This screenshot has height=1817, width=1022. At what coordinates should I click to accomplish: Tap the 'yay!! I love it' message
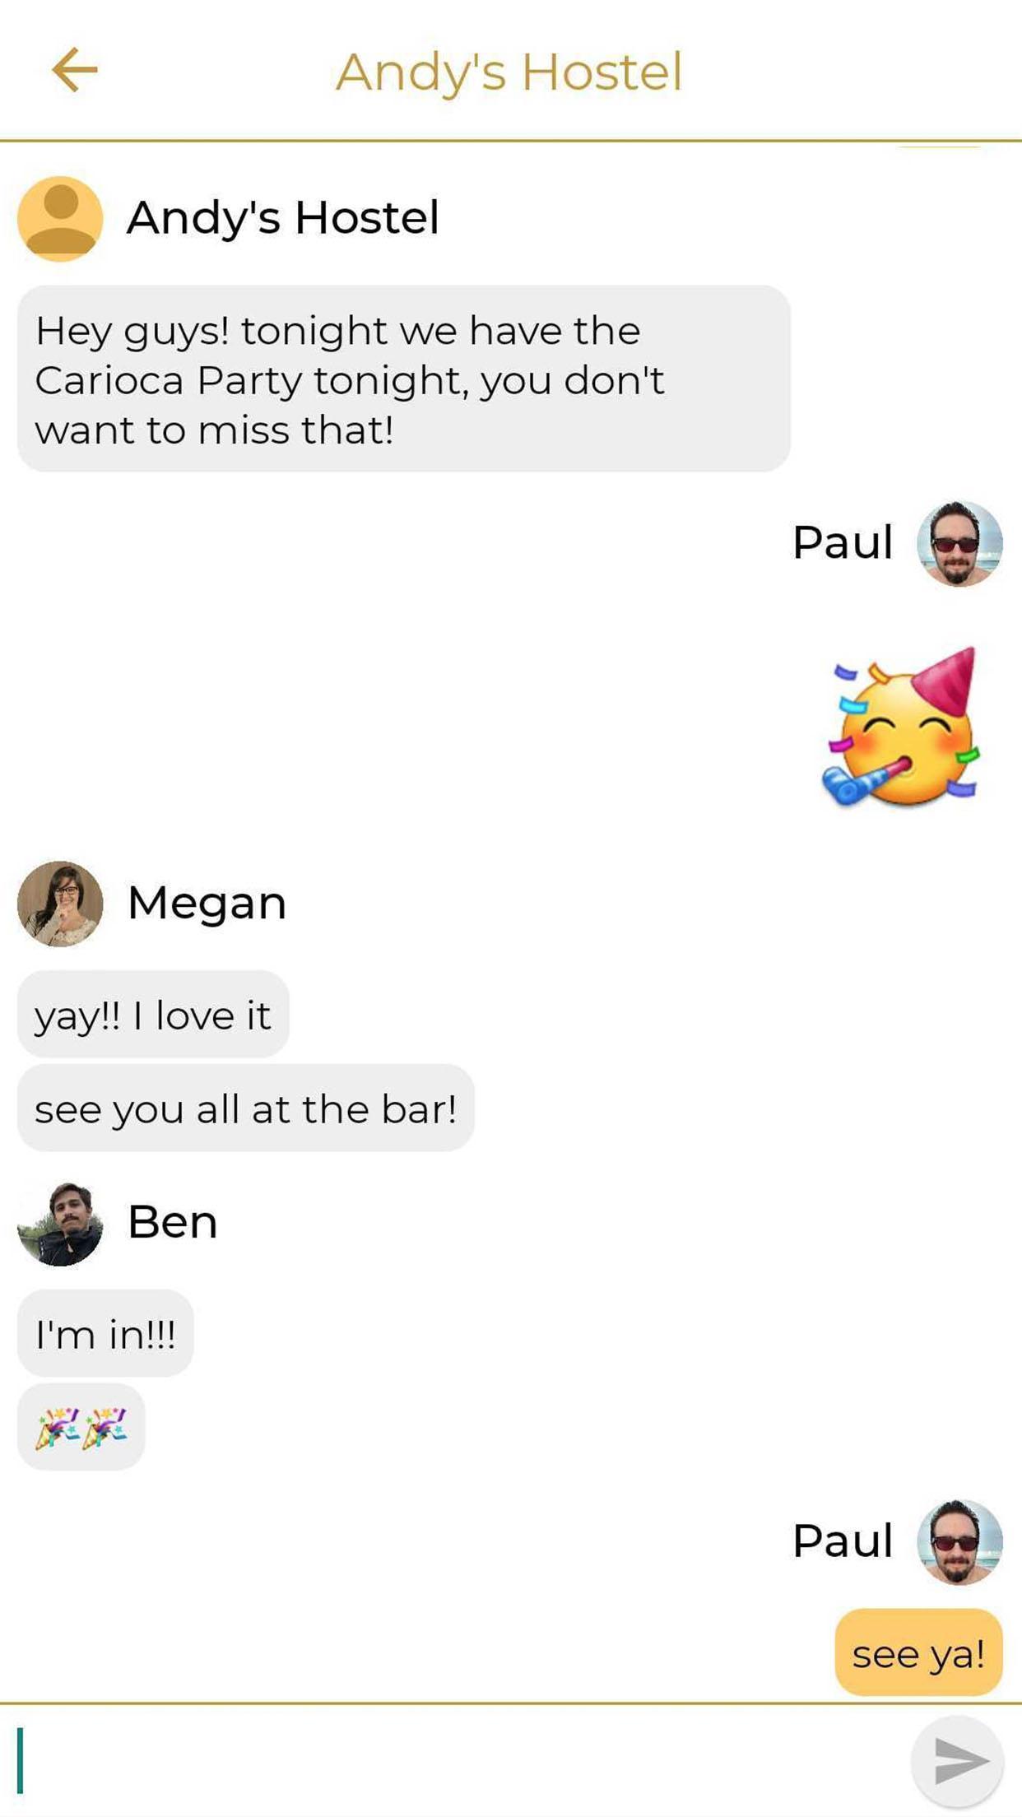[x=153, y=1014]
